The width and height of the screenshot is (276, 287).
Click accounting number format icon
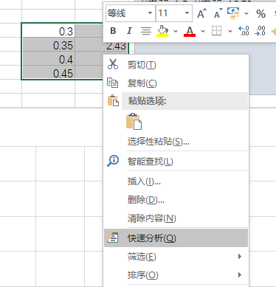point(233,13)
